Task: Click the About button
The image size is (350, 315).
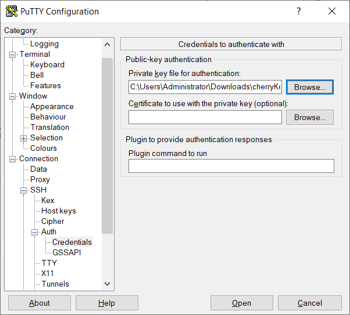Action: pos(40,303)
